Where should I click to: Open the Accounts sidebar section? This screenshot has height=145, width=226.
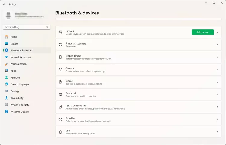click(15, 78)
